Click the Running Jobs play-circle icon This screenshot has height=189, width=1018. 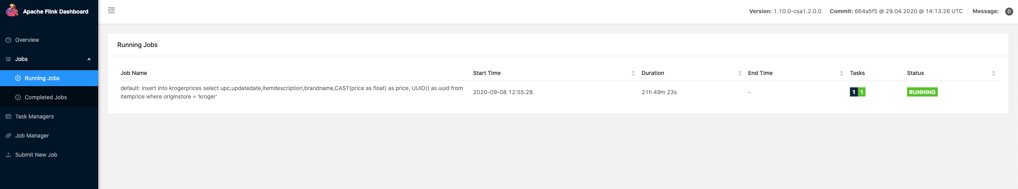[18, 78]
